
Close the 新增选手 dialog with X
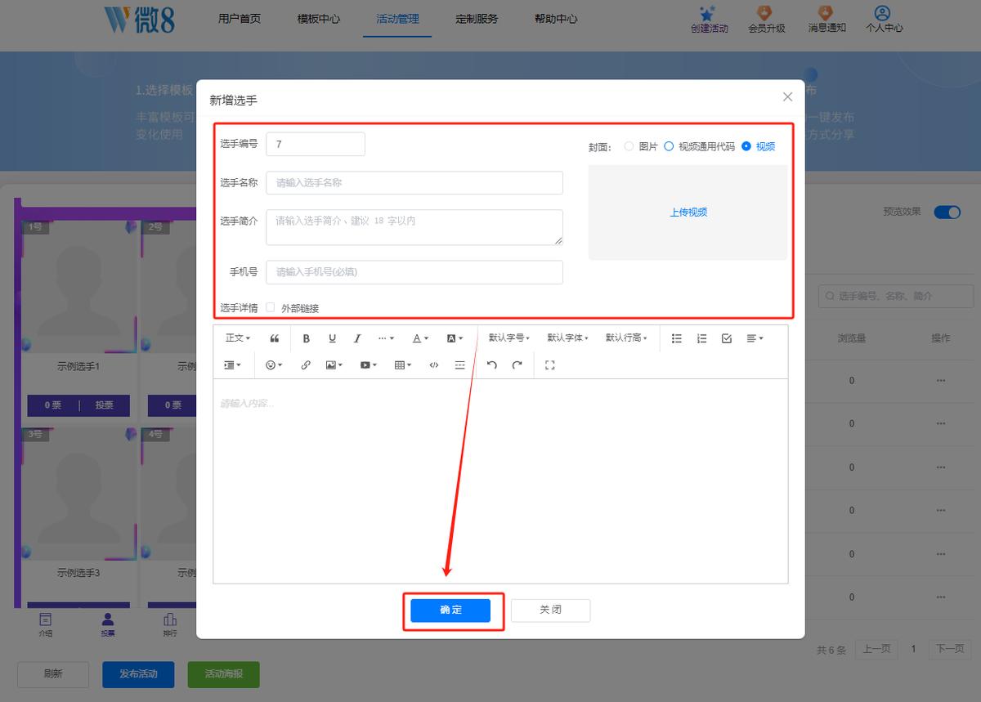click(x=787, y=96)
